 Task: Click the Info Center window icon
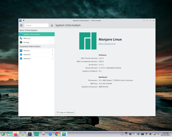pyautogui.click(x=20, y=20)
